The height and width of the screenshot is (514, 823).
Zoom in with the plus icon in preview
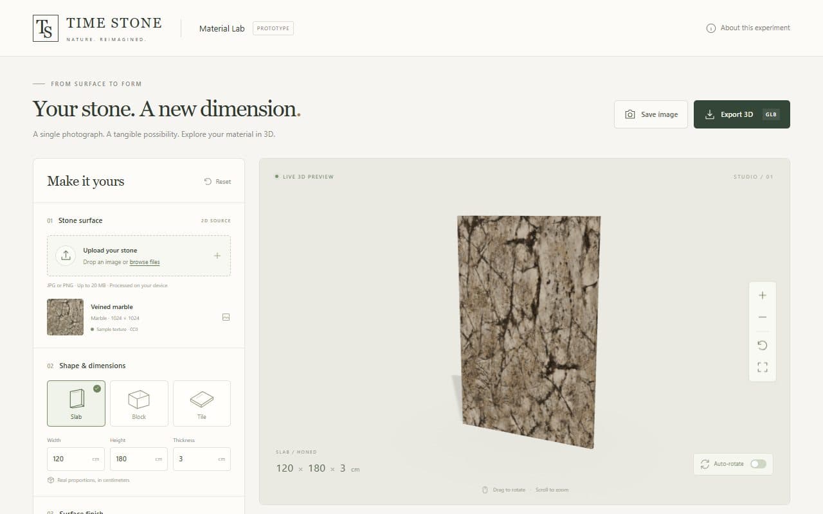coord(763,296)
